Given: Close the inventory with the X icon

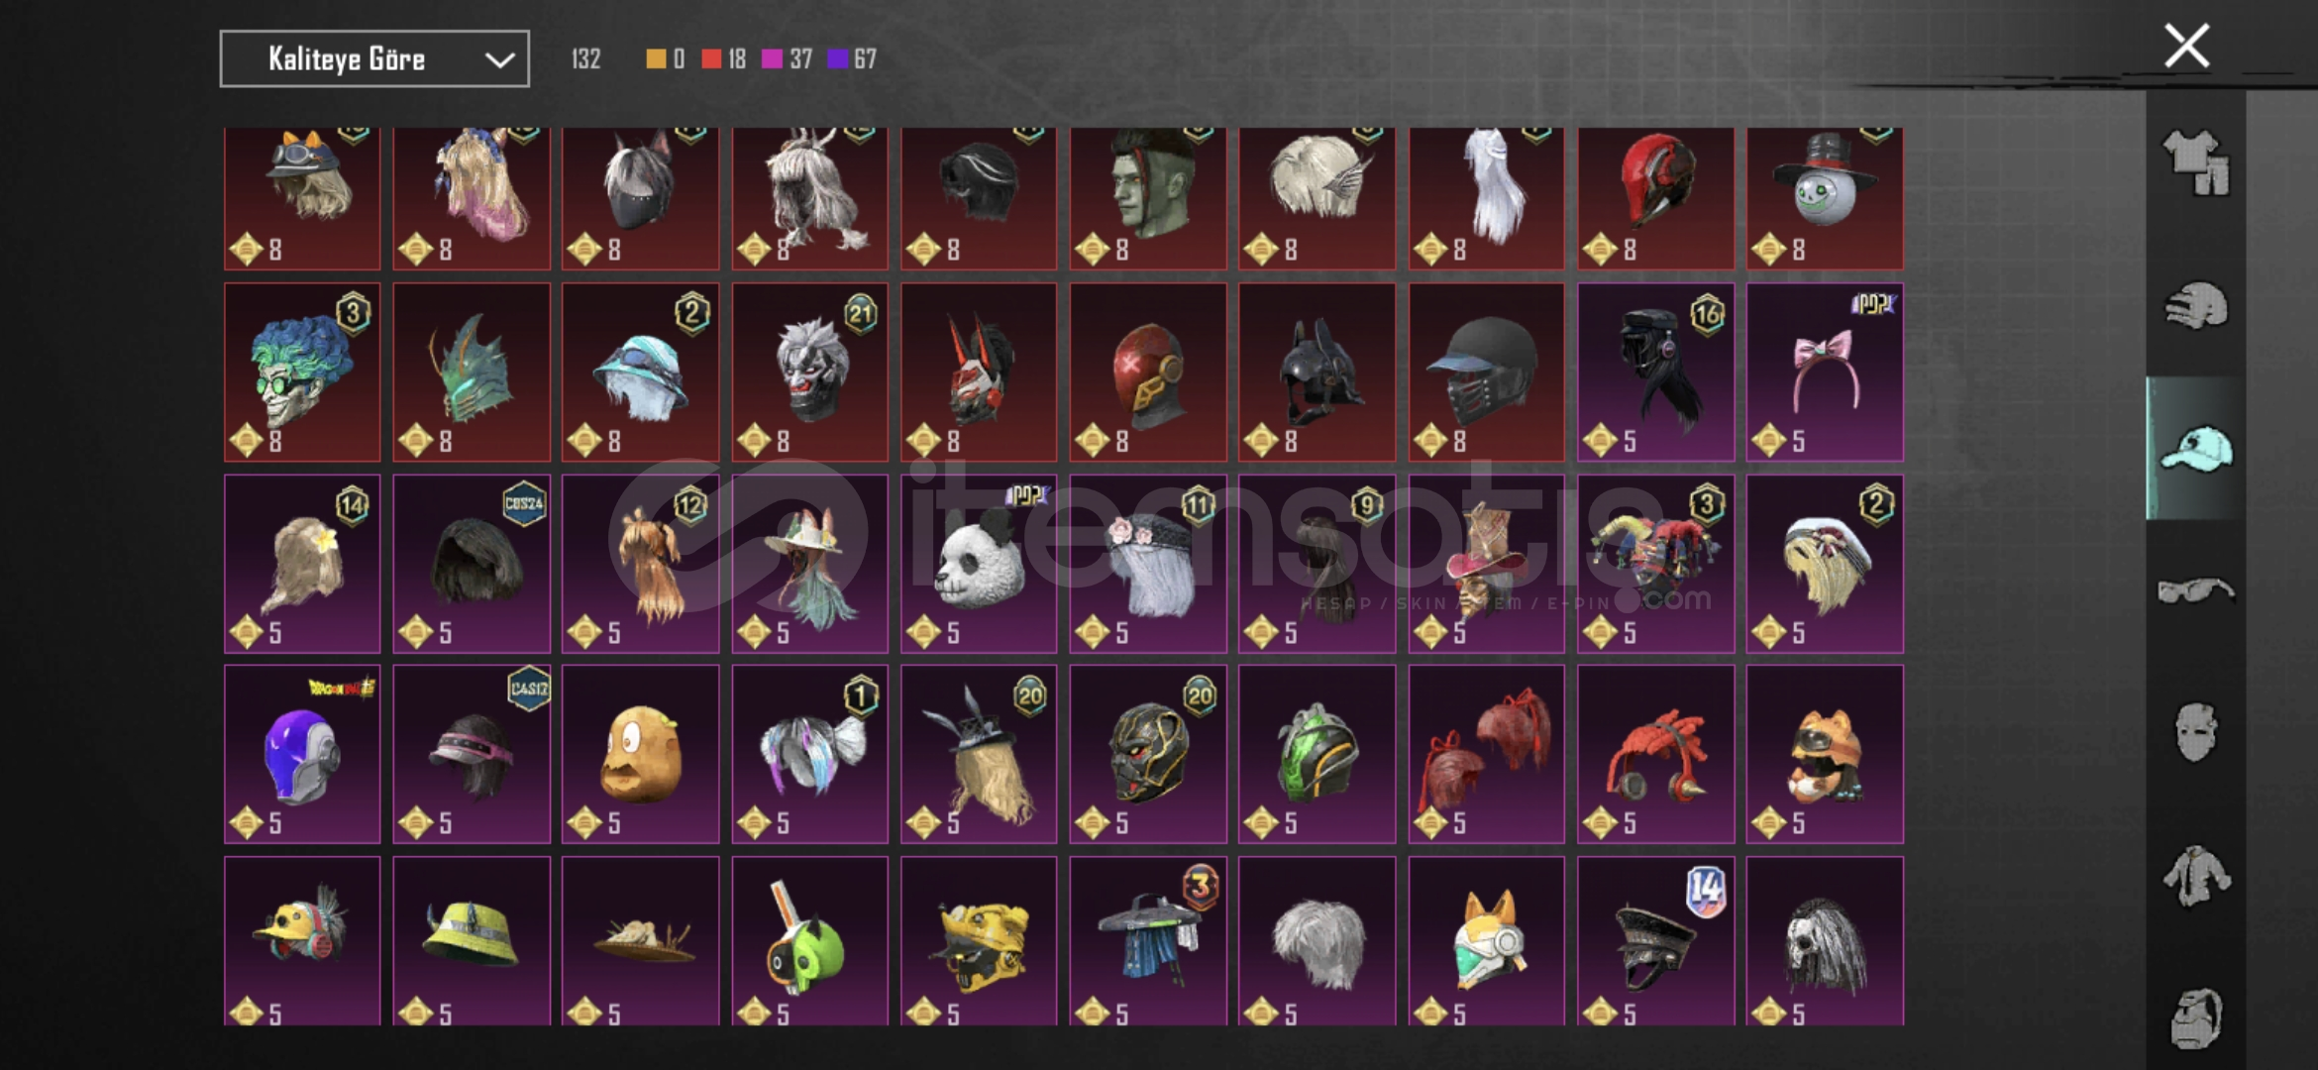Looking at the screenshot, I should (2186, 46).
